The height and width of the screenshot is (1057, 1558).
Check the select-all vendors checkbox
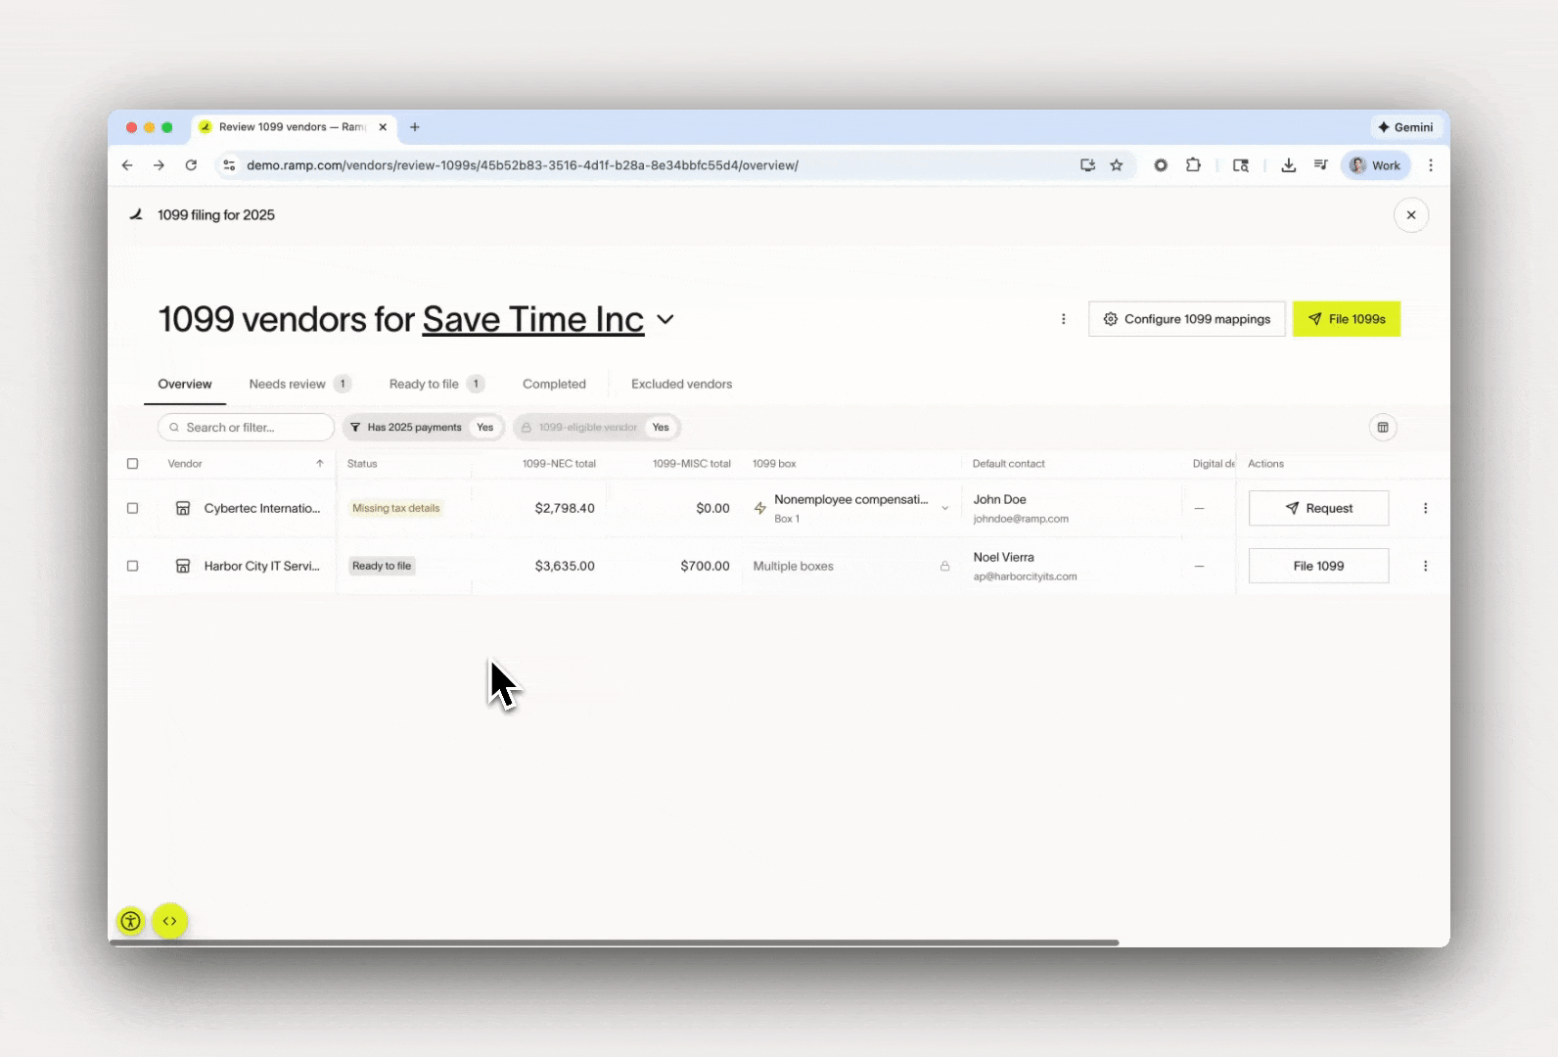point(133,464)
